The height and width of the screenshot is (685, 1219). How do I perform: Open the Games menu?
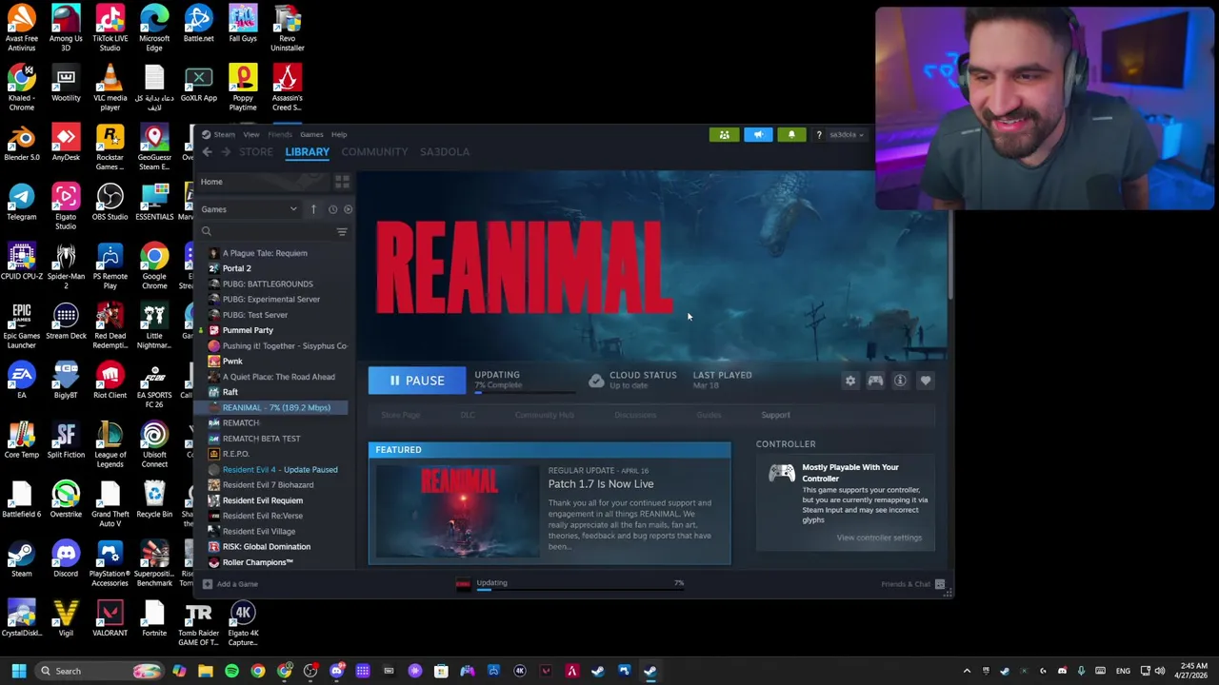pos(311,134)
